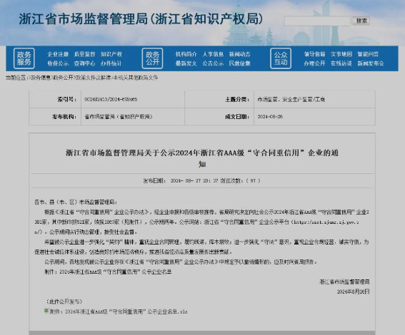Click the 政务公开 section icon
The height and width of the screenshot is (335, 405).
[x=152, y=58]
